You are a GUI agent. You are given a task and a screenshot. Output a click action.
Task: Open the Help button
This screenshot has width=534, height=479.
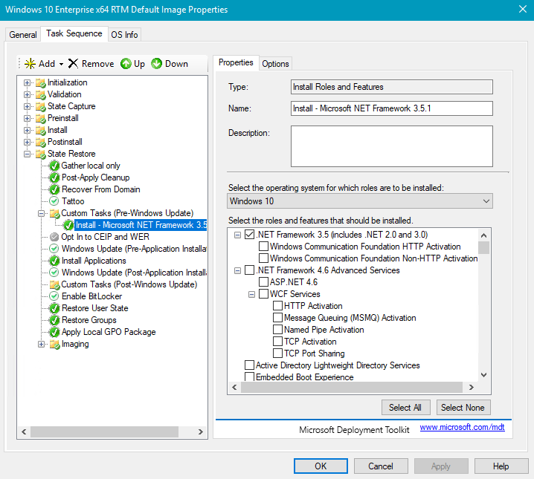click(x=501, y=466)
